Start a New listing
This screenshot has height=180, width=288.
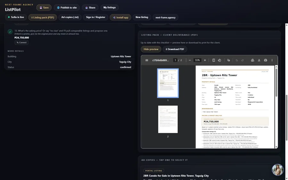pos(142,17)
